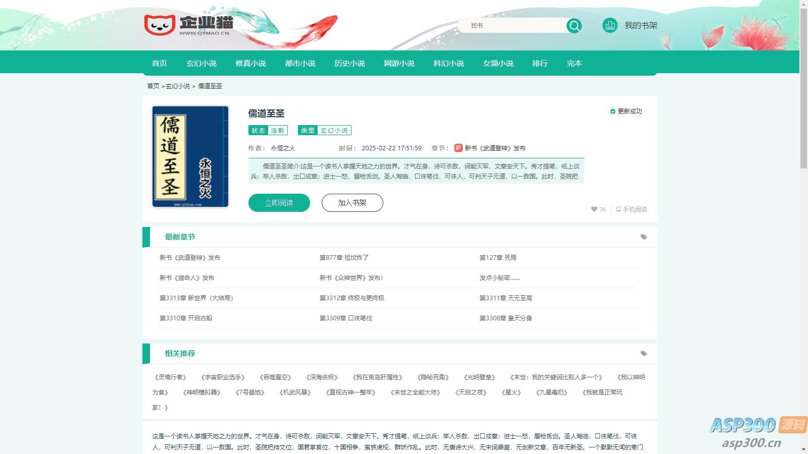Open chapter 第3310章 开启古船

pyautogui.click(x=186, y=318)
